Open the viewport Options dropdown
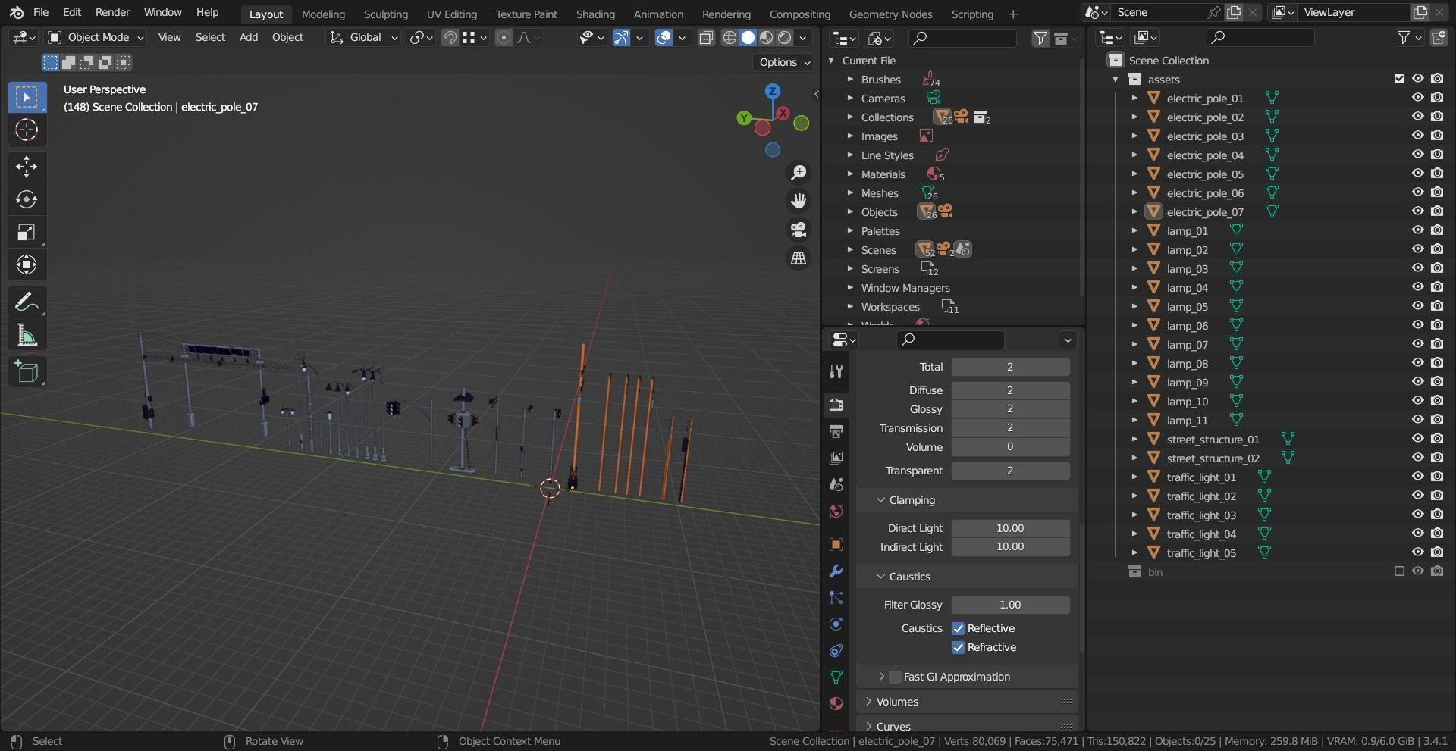 point(785,62)
